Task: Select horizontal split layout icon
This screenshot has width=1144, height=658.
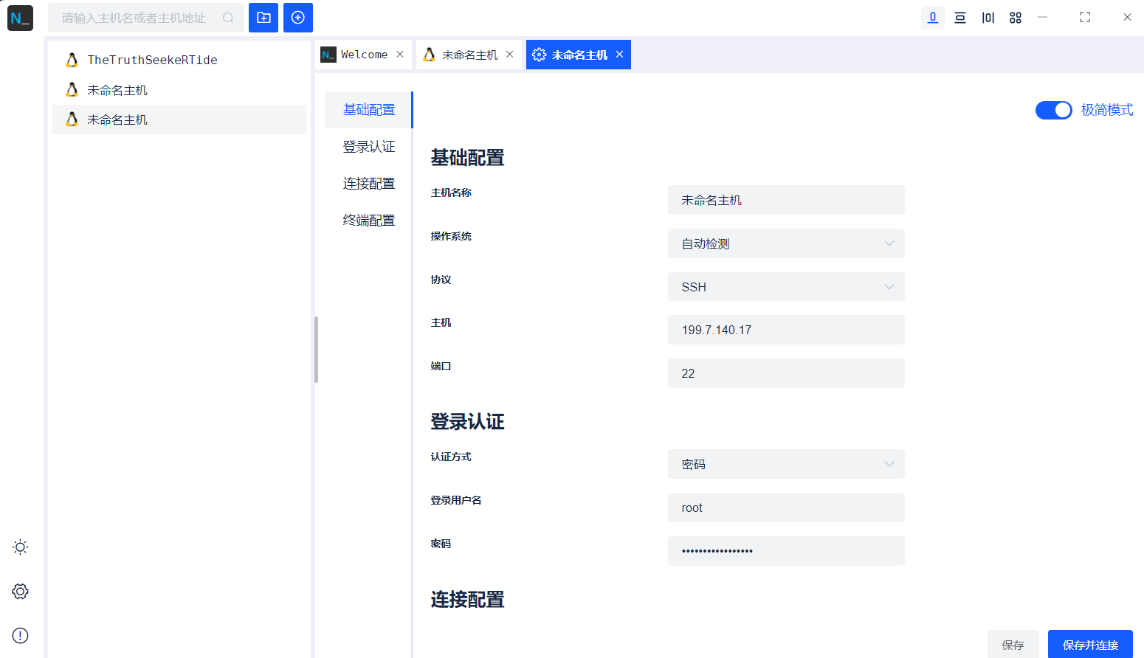Action: [960, 18]
